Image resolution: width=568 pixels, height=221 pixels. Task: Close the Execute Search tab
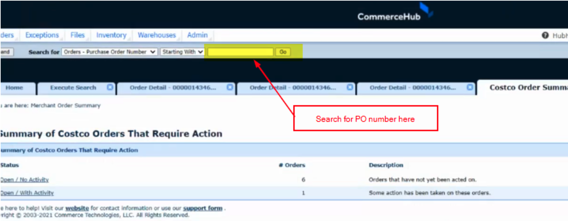pos(110,87)
